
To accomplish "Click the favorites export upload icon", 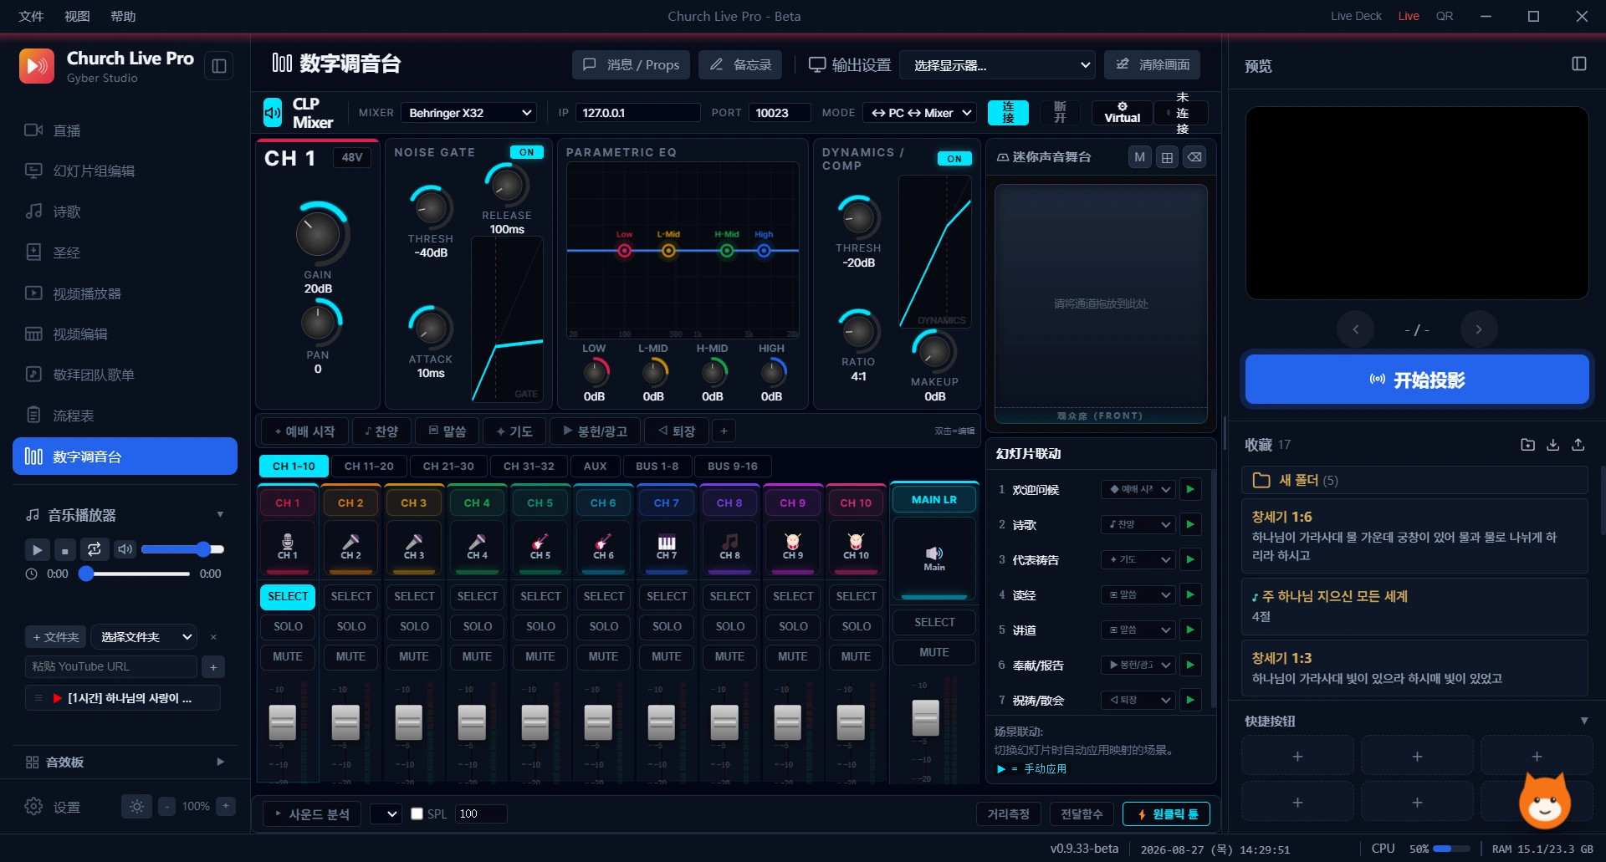I will [x=1578, y=445].
